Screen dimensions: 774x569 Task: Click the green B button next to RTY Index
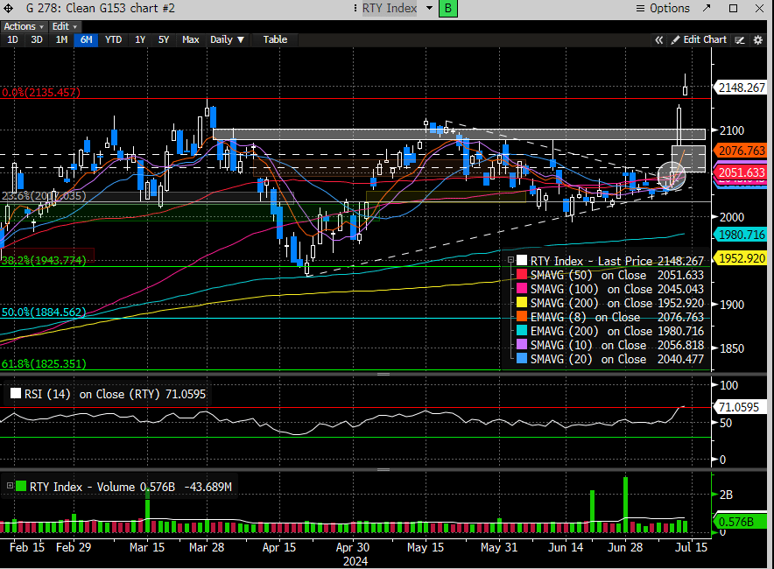[x=447, y=9]
